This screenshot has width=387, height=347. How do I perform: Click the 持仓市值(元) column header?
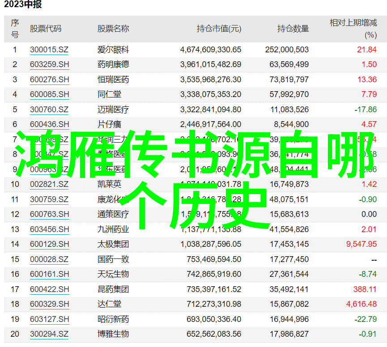click(219, 29)
